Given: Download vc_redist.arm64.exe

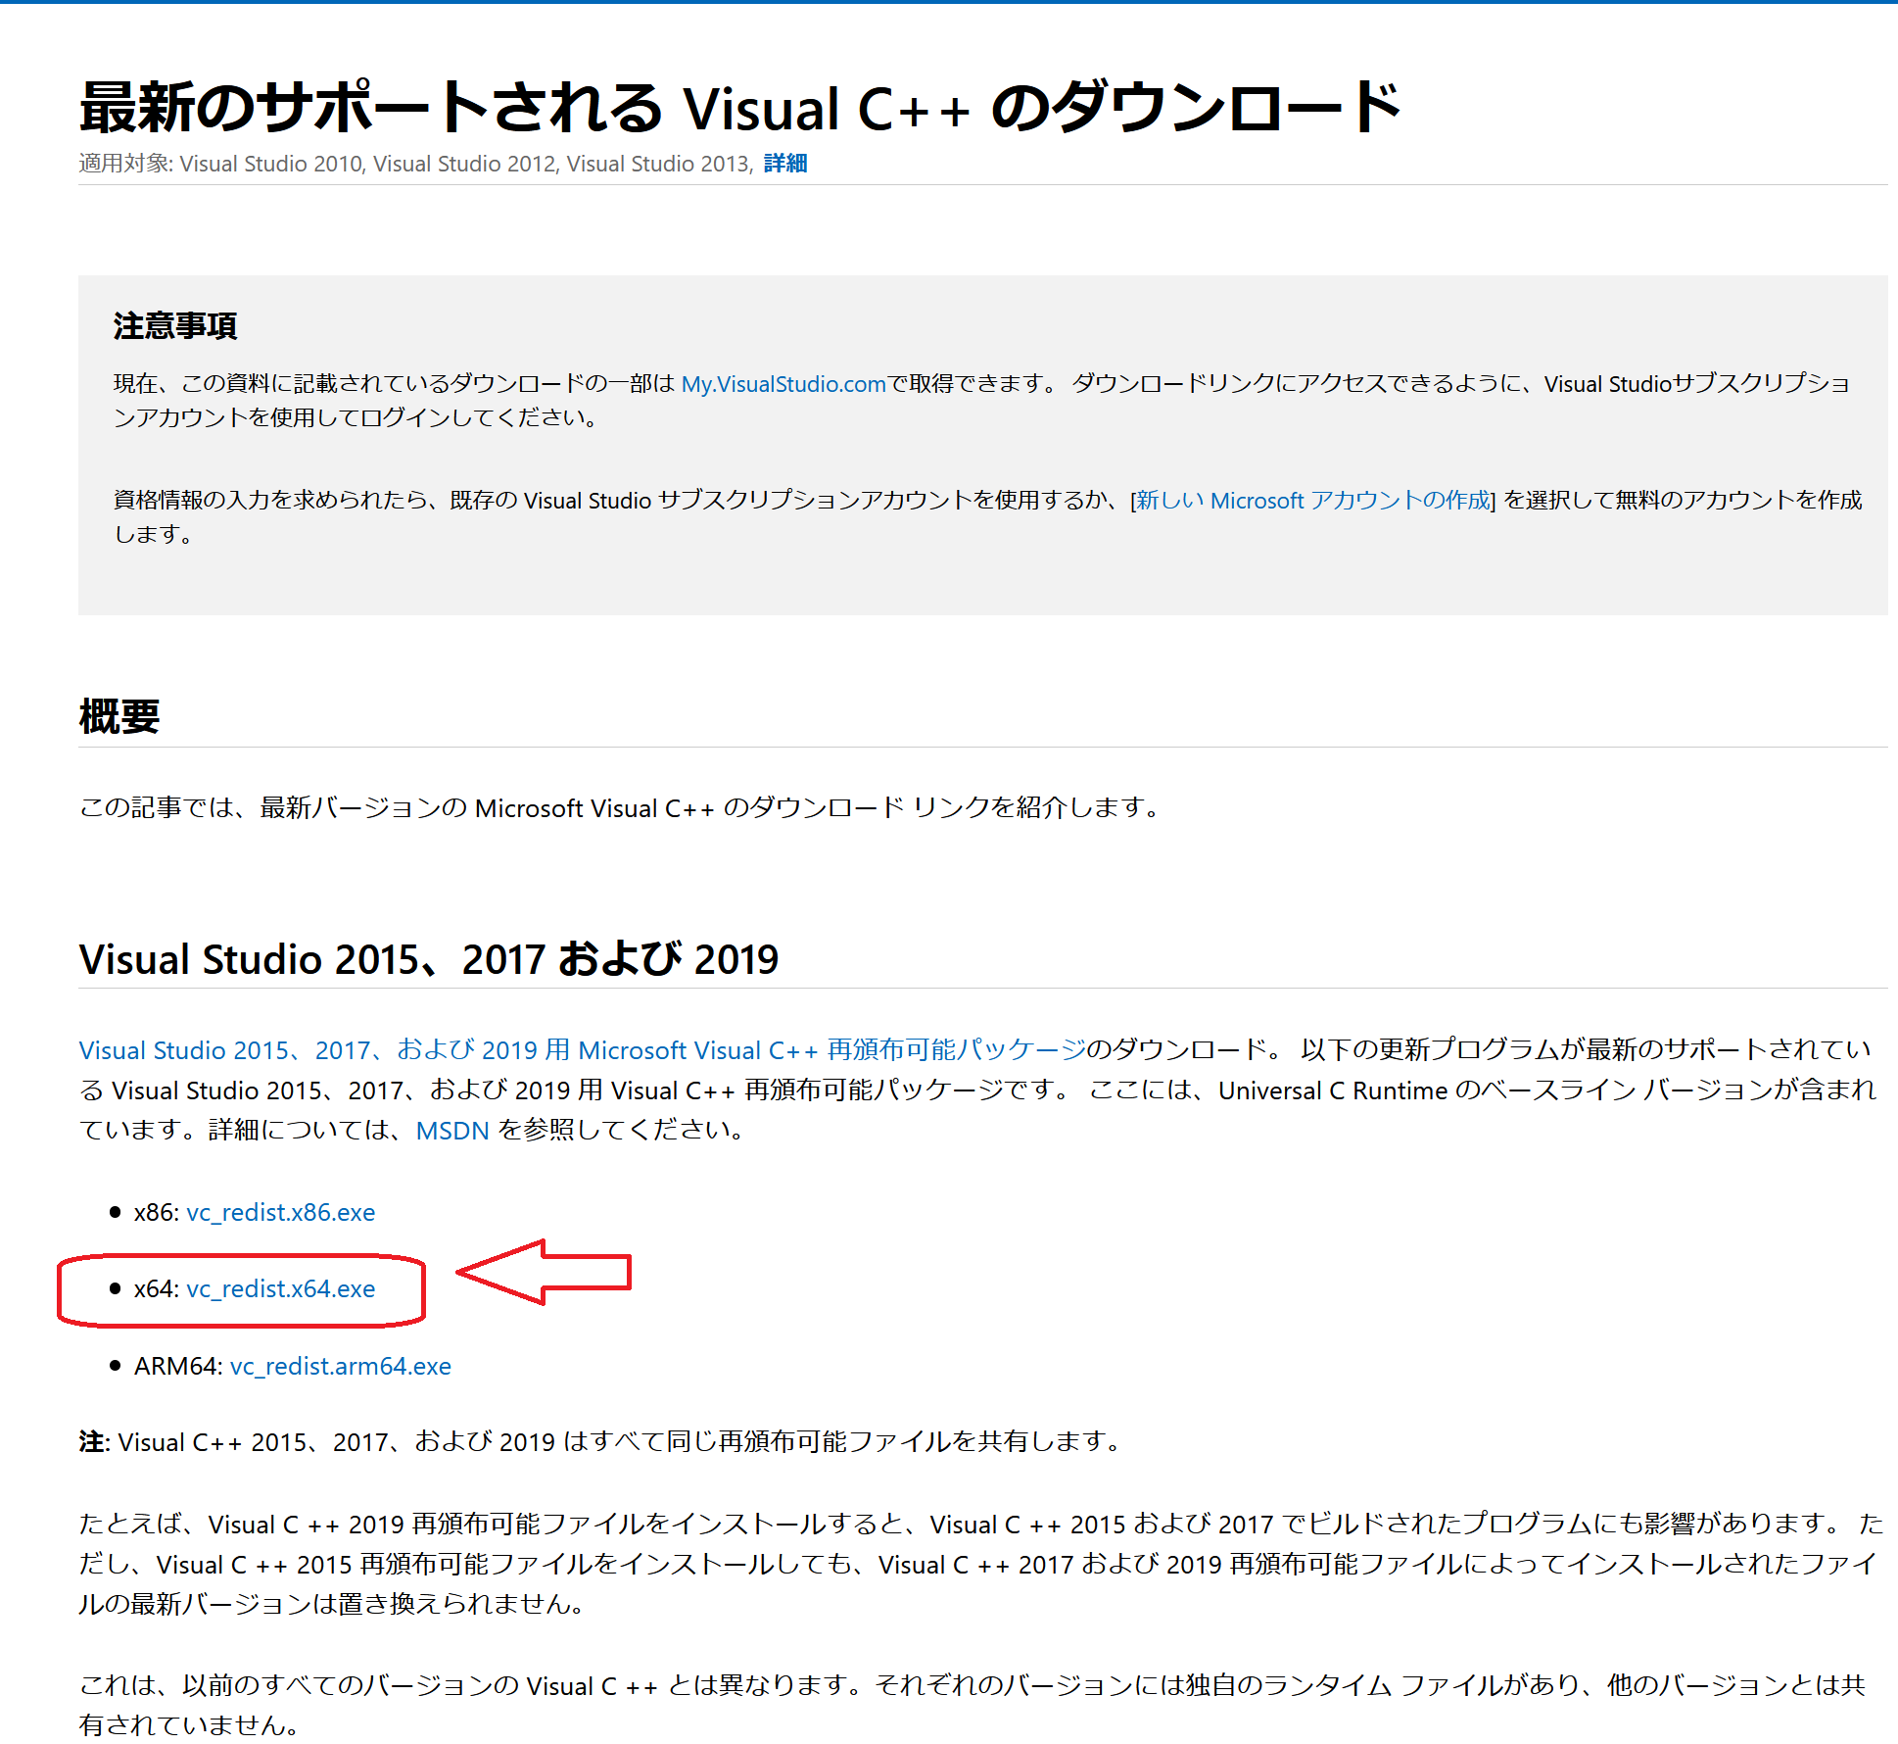Looking at the screenshot, I should 341,1366.
